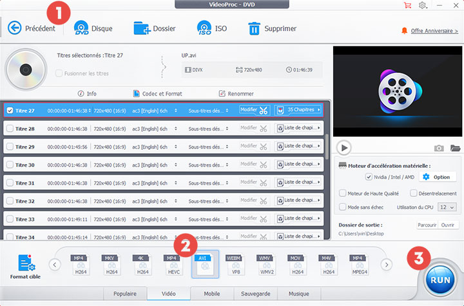464x306 pixels.
Task: Switch to the Mobile tab
Action: click(x=212, y=294)
